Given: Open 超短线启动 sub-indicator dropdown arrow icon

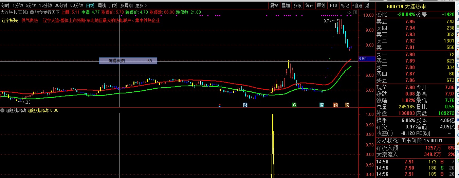Looking at the screenshot, I should point(2,110).
